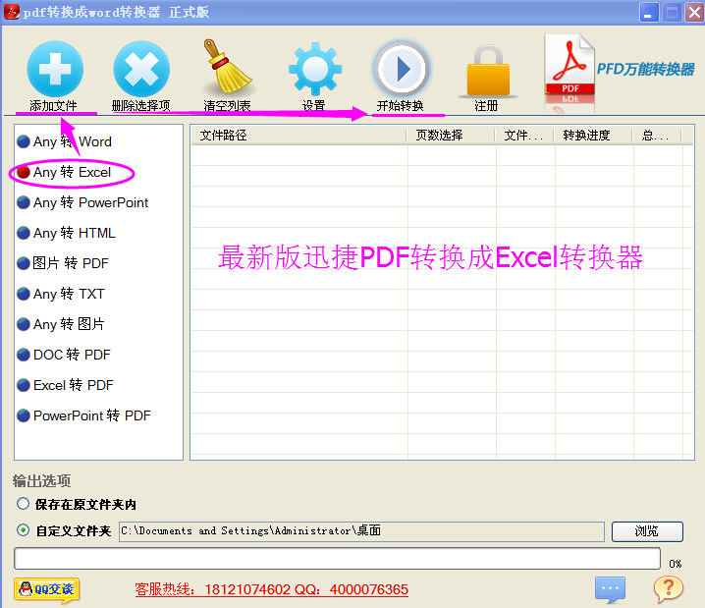Select Any 转 Excel mode
The width and height of the screenshot is (705, 608).
tap(64, 172)
